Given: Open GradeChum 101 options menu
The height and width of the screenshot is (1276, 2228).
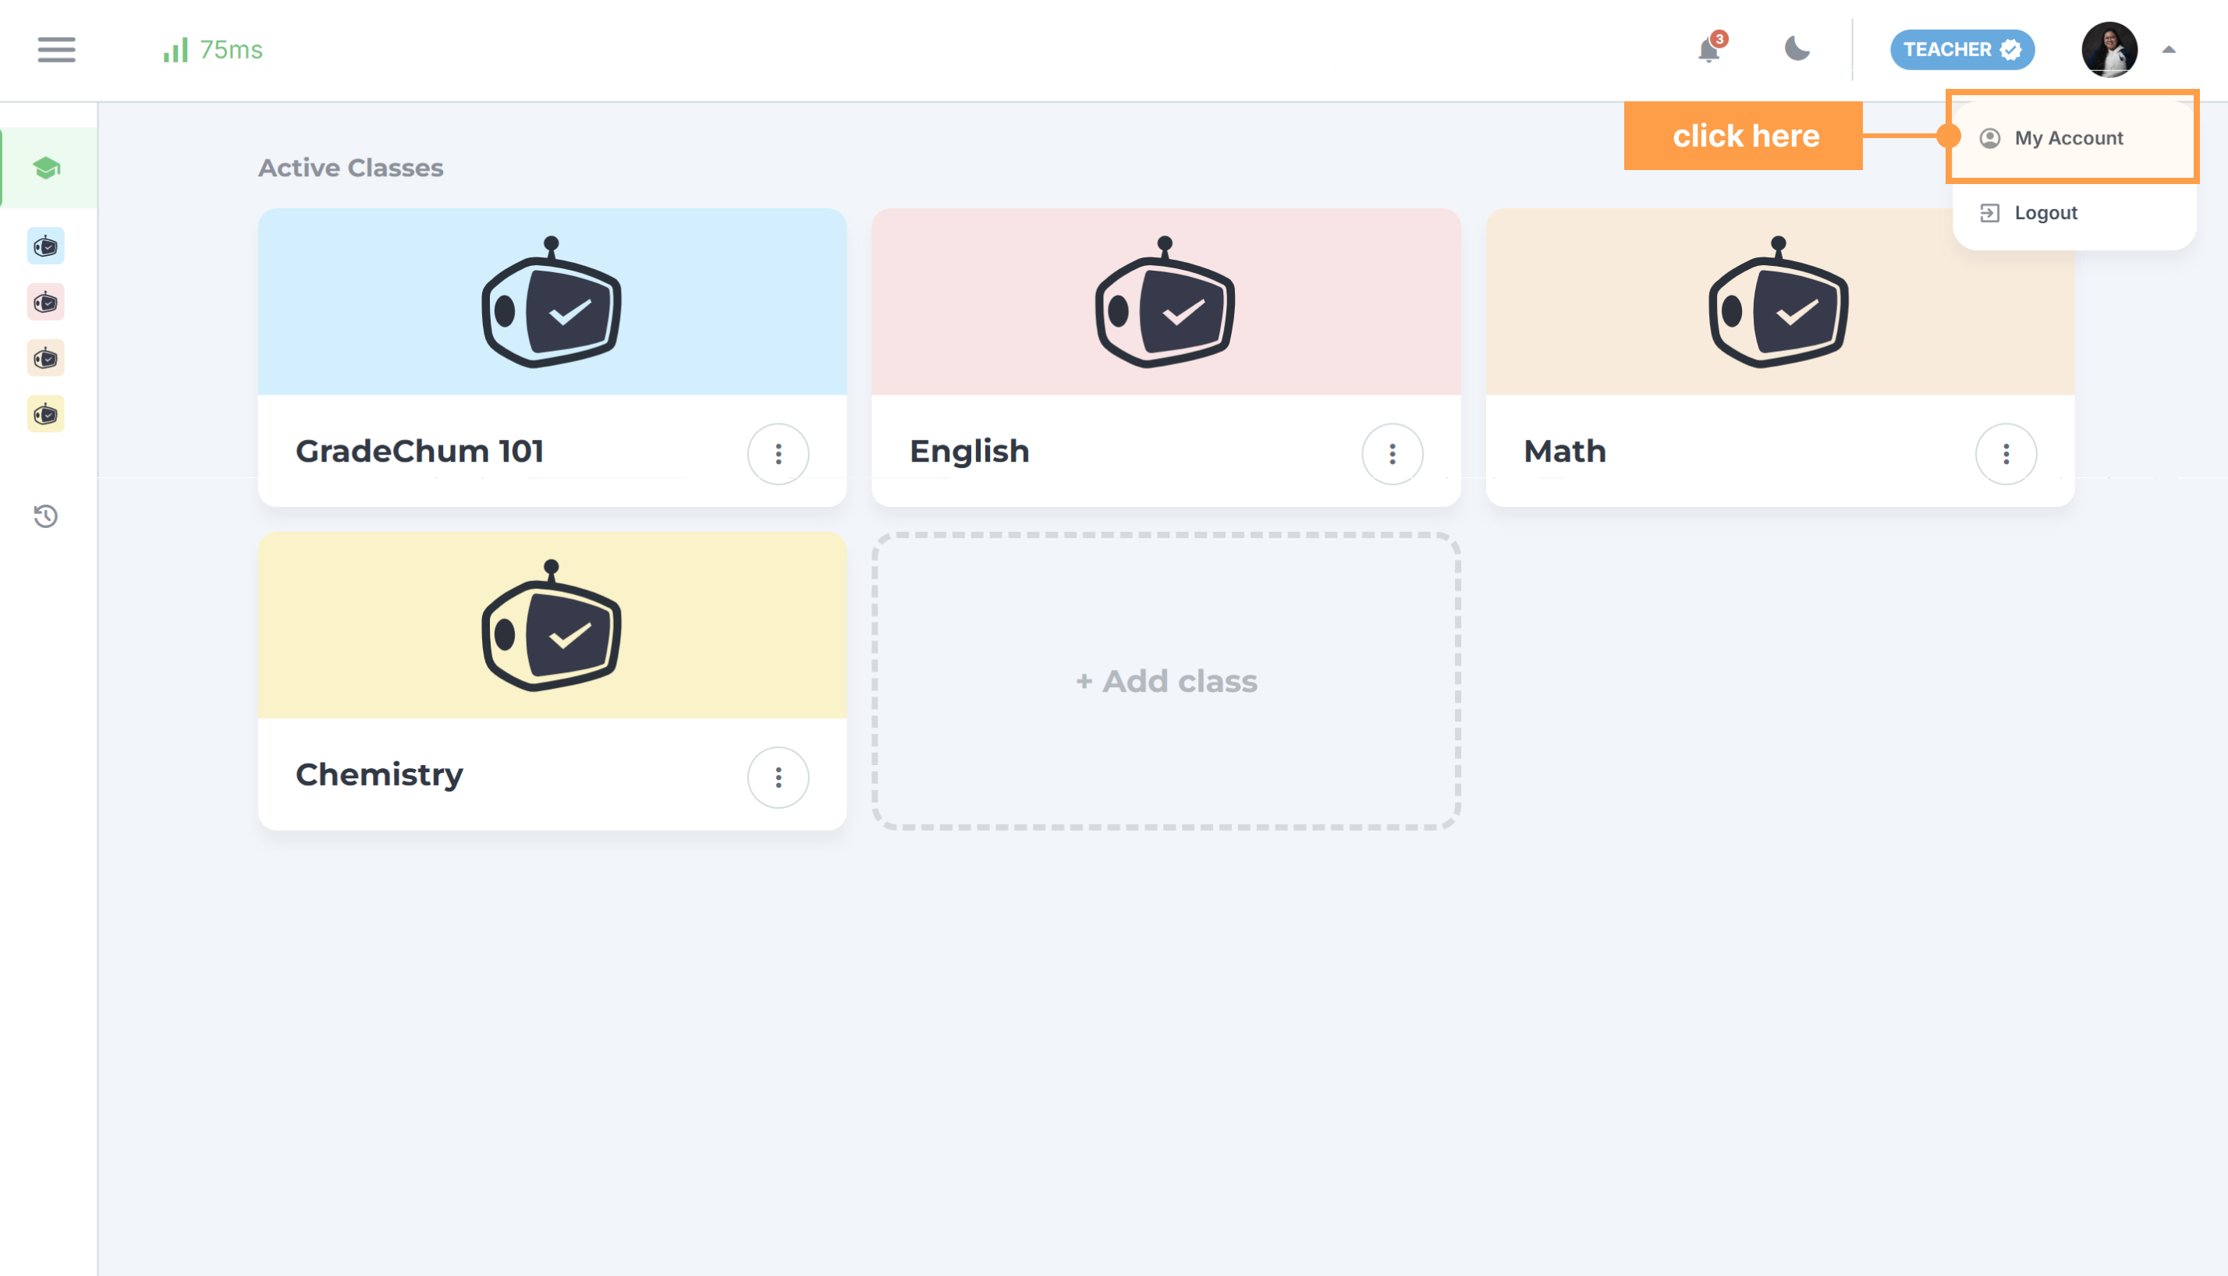Looking at the screenshot, I should [x=778, y=454].
